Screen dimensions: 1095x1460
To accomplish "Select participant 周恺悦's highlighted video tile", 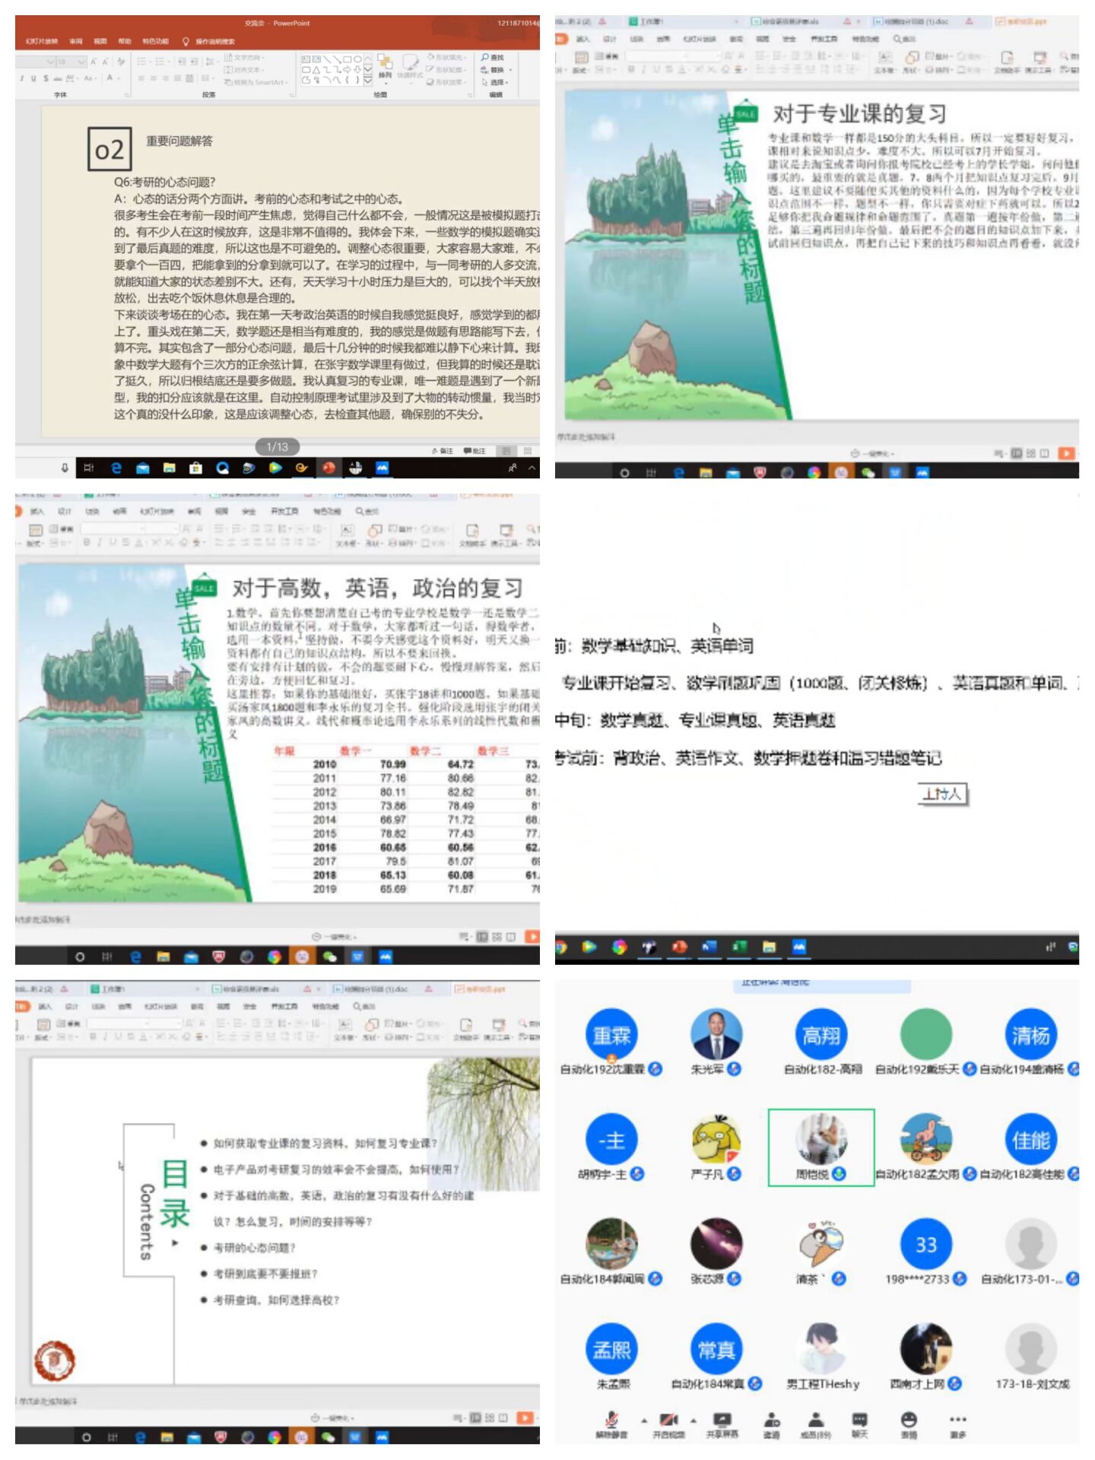I will pos(820,1147).
